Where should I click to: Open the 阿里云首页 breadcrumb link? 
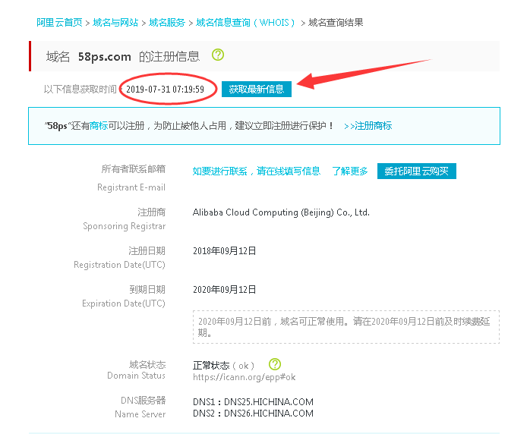pyautogui.click(x=59, y=23)
